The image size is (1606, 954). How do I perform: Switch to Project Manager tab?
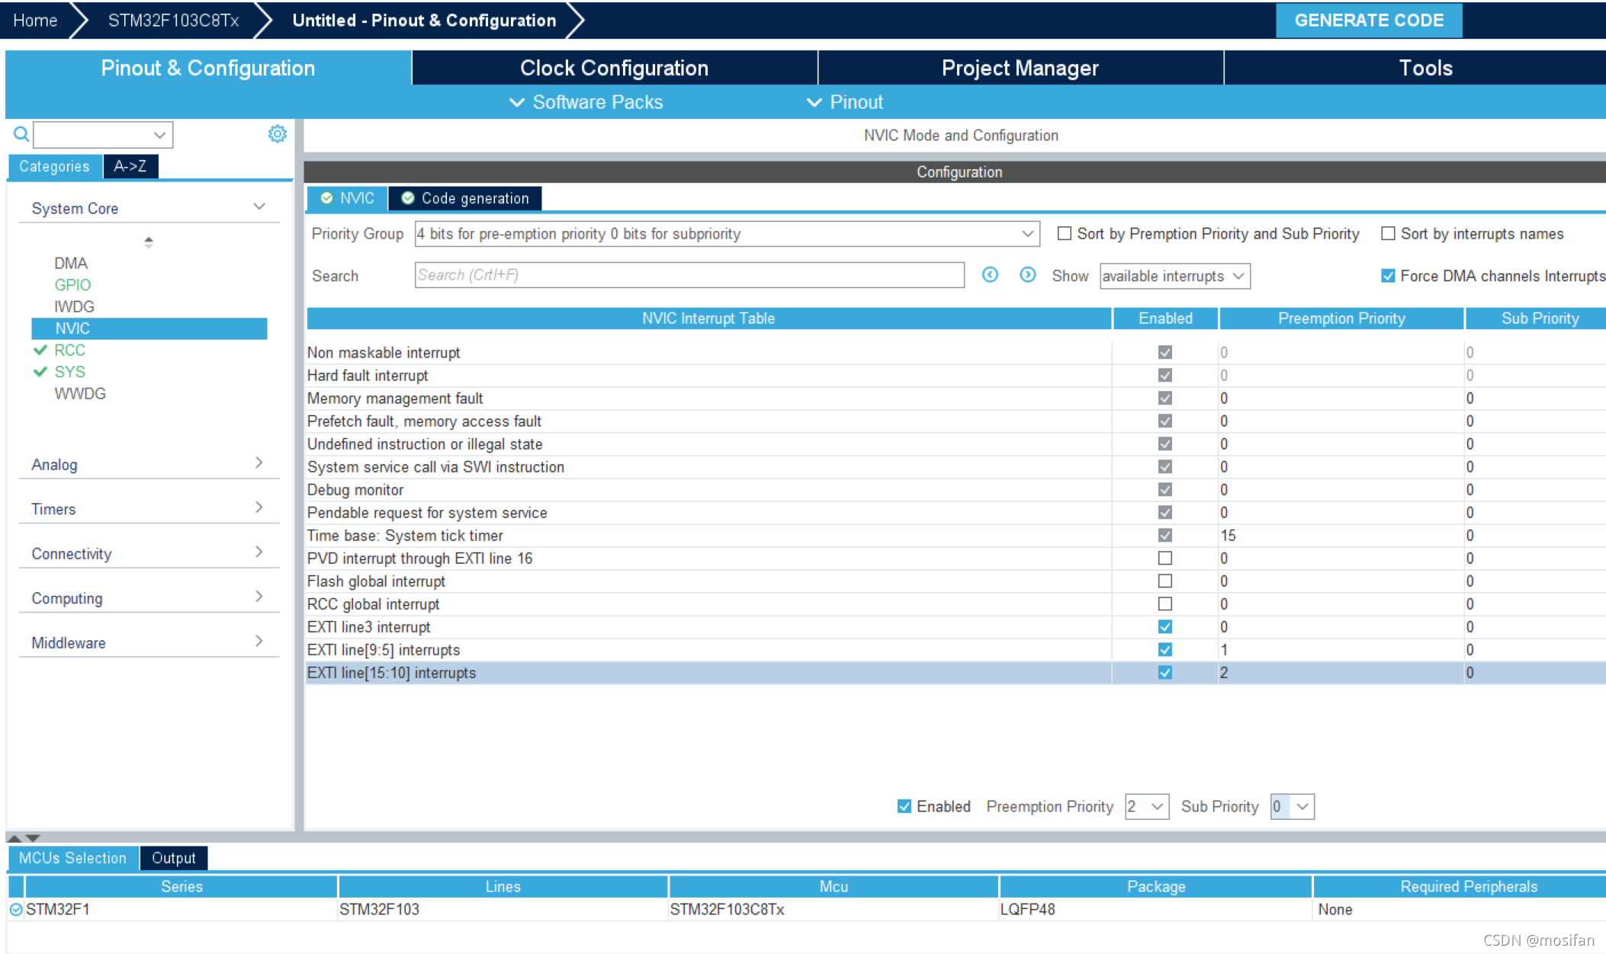tap(1020, 68)
